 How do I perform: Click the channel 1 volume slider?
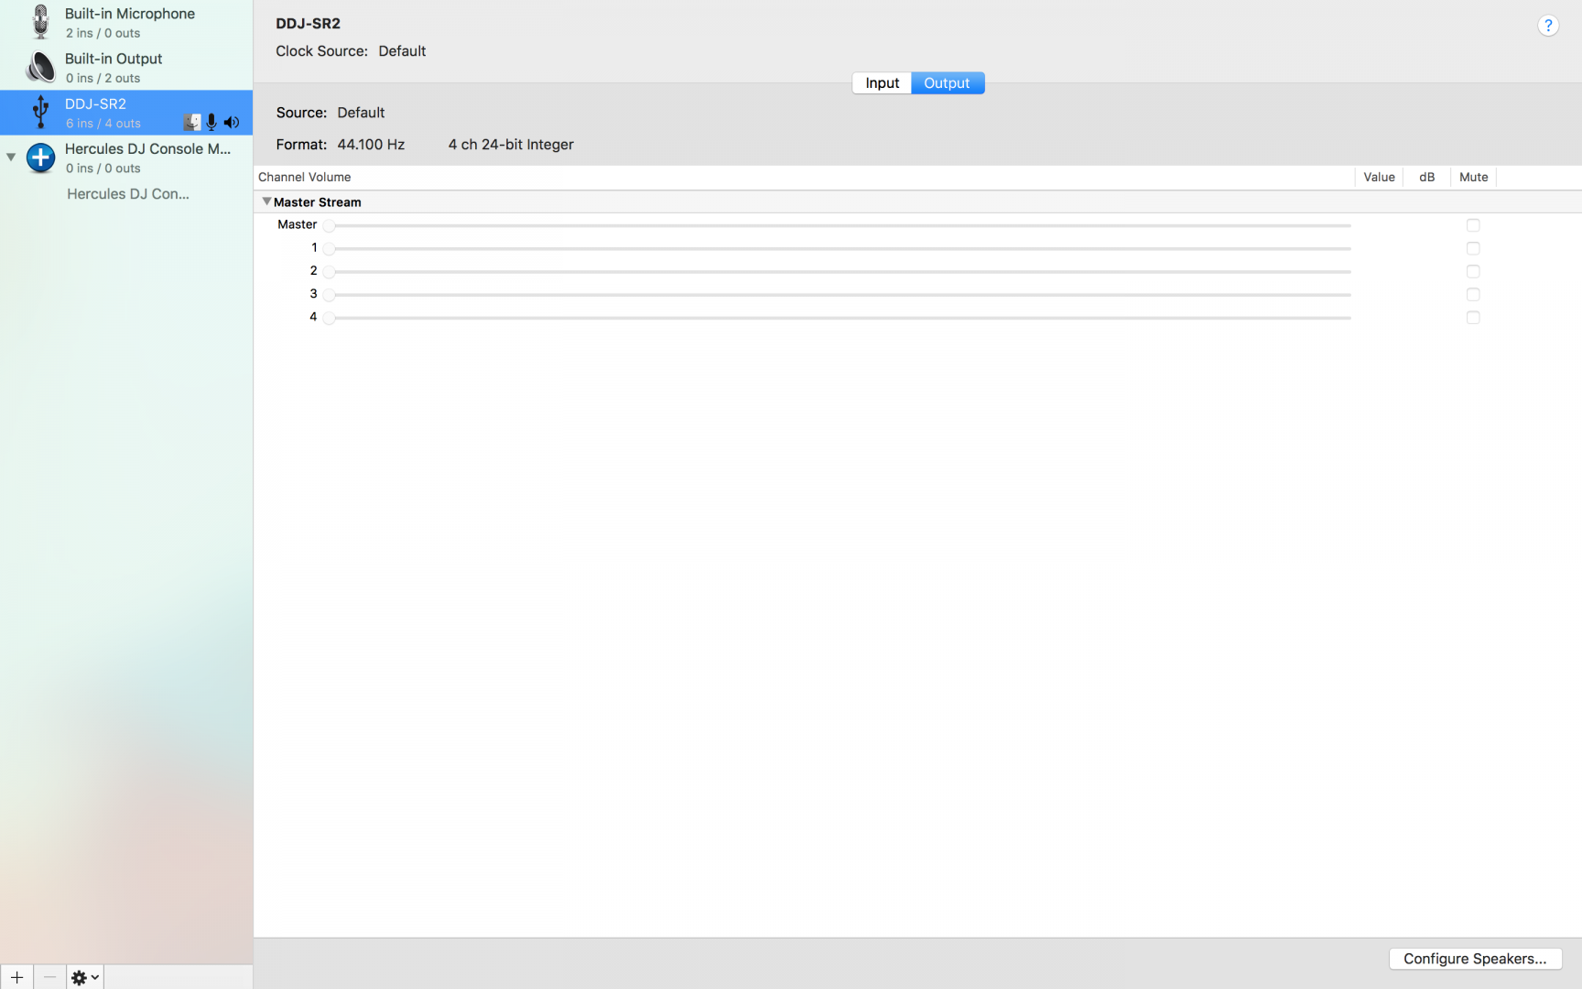point(837,248)
